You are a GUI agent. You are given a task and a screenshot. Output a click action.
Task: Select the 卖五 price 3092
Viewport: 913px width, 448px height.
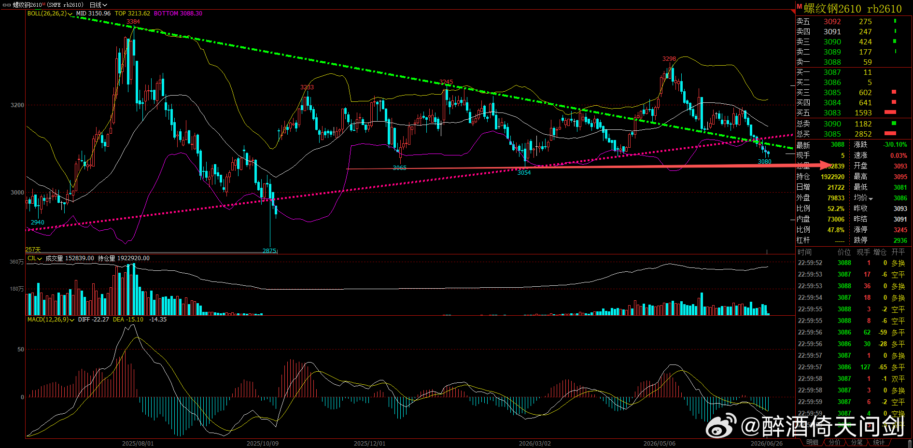(x=832, y=22)
